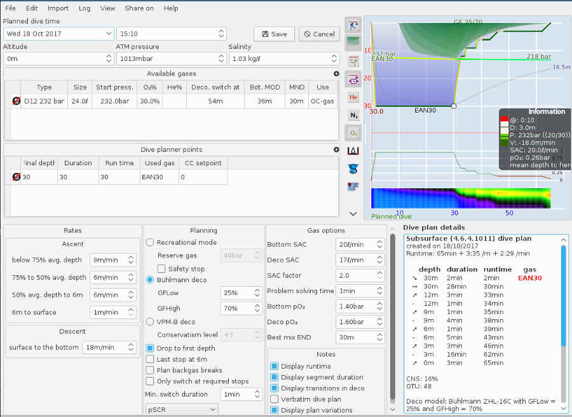
Task: Open the Import menu
Action: [x=58, y=8]
